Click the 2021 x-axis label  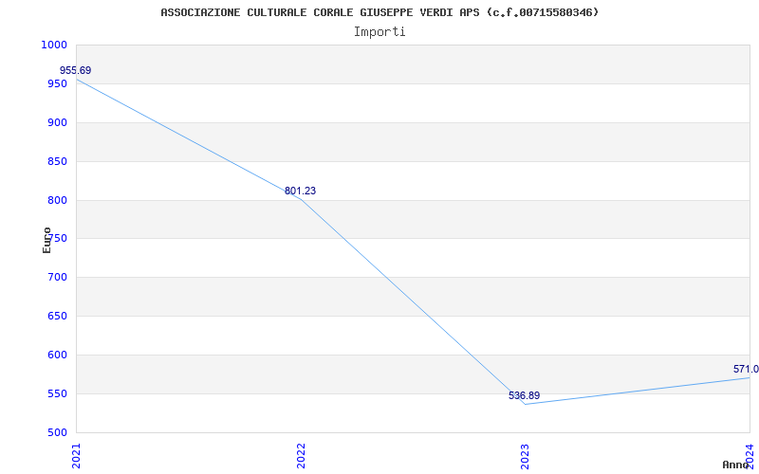pyautogui.click(x=76, y=456)
